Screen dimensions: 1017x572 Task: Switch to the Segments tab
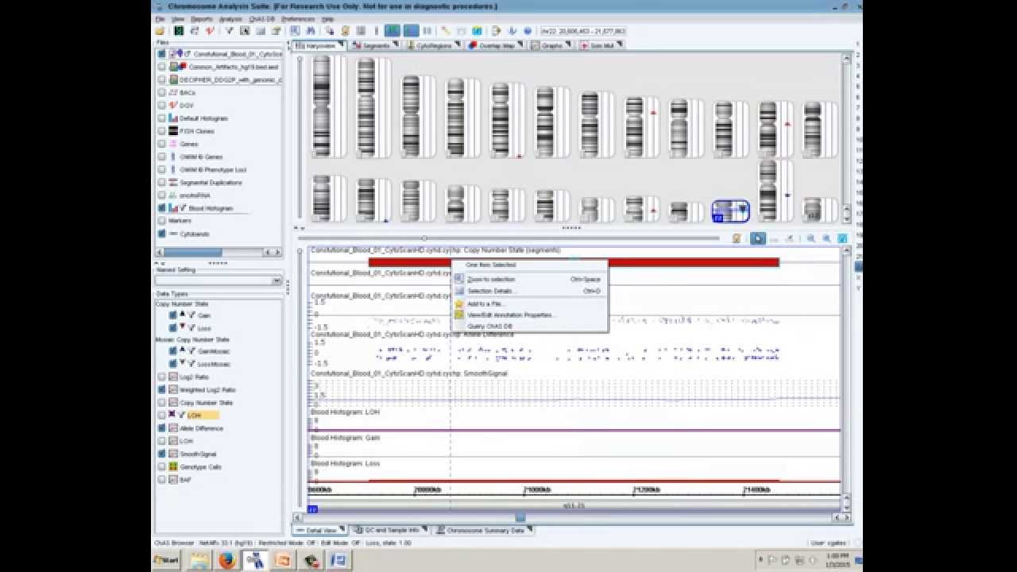(x=376, y=45)
